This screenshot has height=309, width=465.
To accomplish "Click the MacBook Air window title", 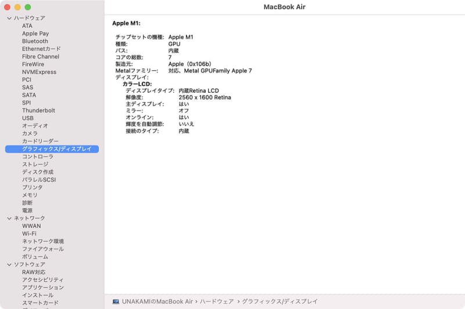I will point(284,7).
